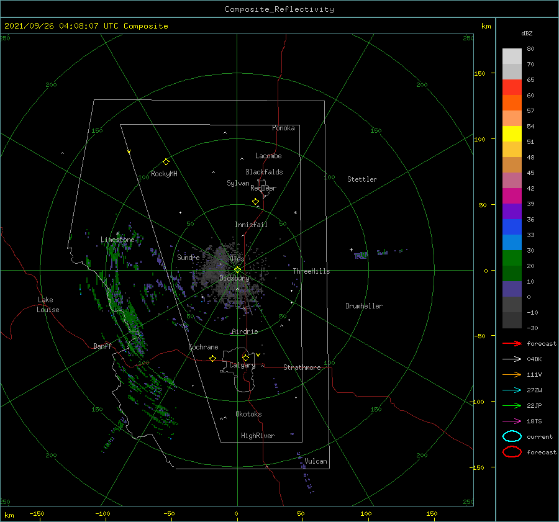This screenshot has width=559, height=522.
Task: Click the Airdrie town label
Action: 245,331
